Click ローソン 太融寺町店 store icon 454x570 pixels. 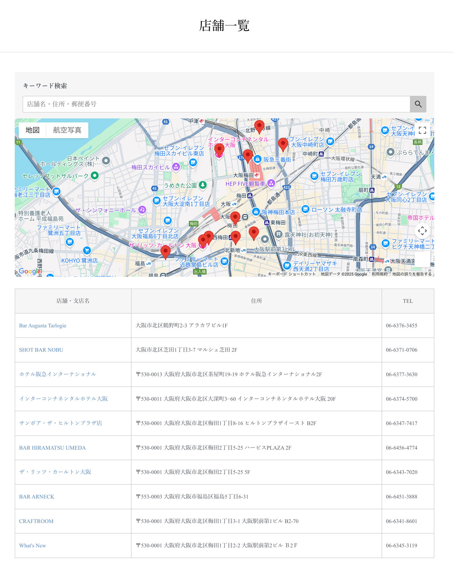[x=305, y=209]
